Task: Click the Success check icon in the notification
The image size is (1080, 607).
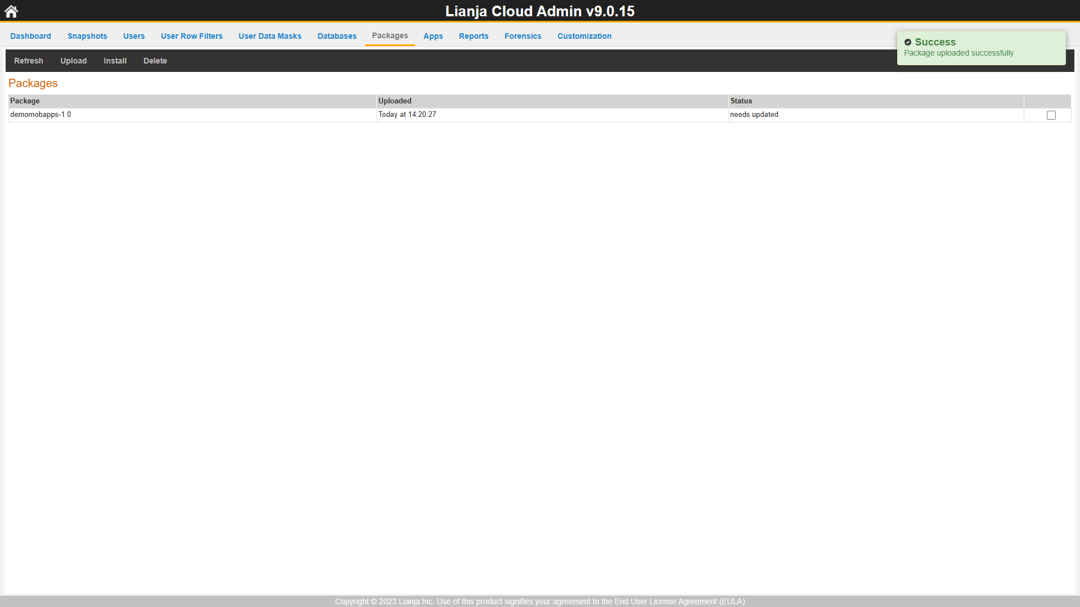Action: [x=907, y=42]
